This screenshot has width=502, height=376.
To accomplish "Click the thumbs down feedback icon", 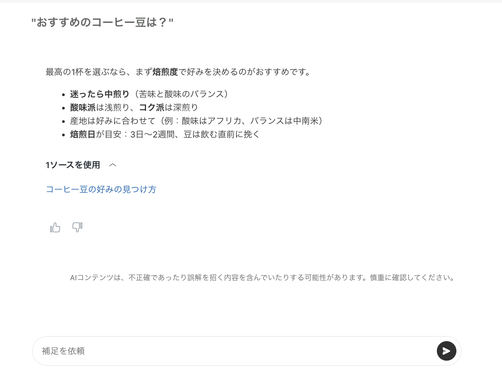I will pos(77,227).
